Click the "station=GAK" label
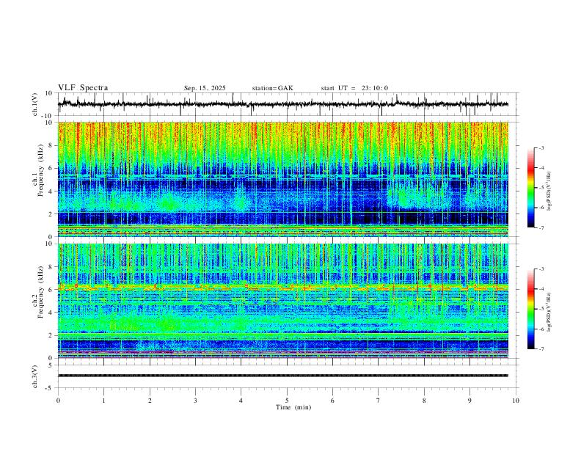 [x=272, y=88]
